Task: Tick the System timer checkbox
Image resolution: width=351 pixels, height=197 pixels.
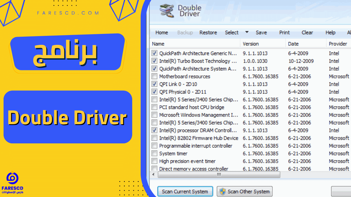Action: [154, 153]
